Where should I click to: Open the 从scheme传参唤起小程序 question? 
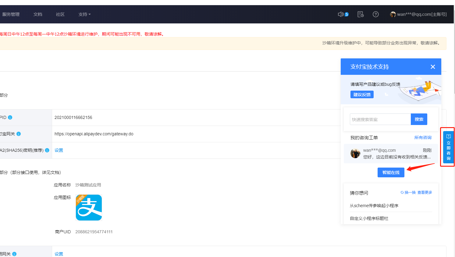click(374, 206)
